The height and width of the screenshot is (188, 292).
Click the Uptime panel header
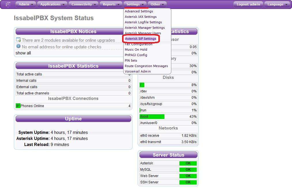click(73, 119)
